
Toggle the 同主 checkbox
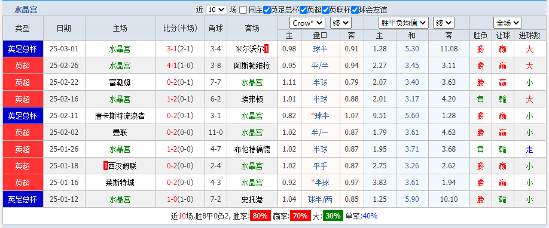tap(243, 10)
